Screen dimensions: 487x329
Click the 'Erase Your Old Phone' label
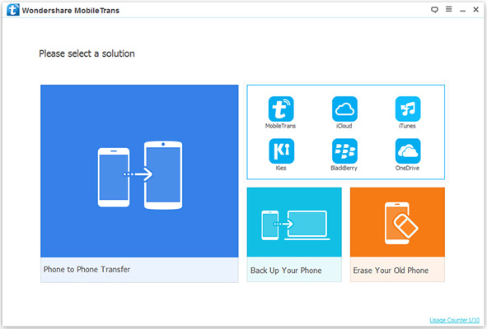point(391,271)
